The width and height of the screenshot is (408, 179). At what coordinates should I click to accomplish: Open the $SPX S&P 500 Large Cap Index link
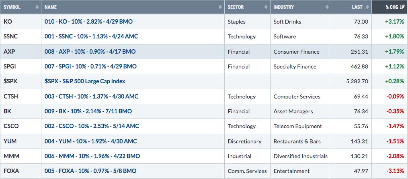tap(85, 81)
